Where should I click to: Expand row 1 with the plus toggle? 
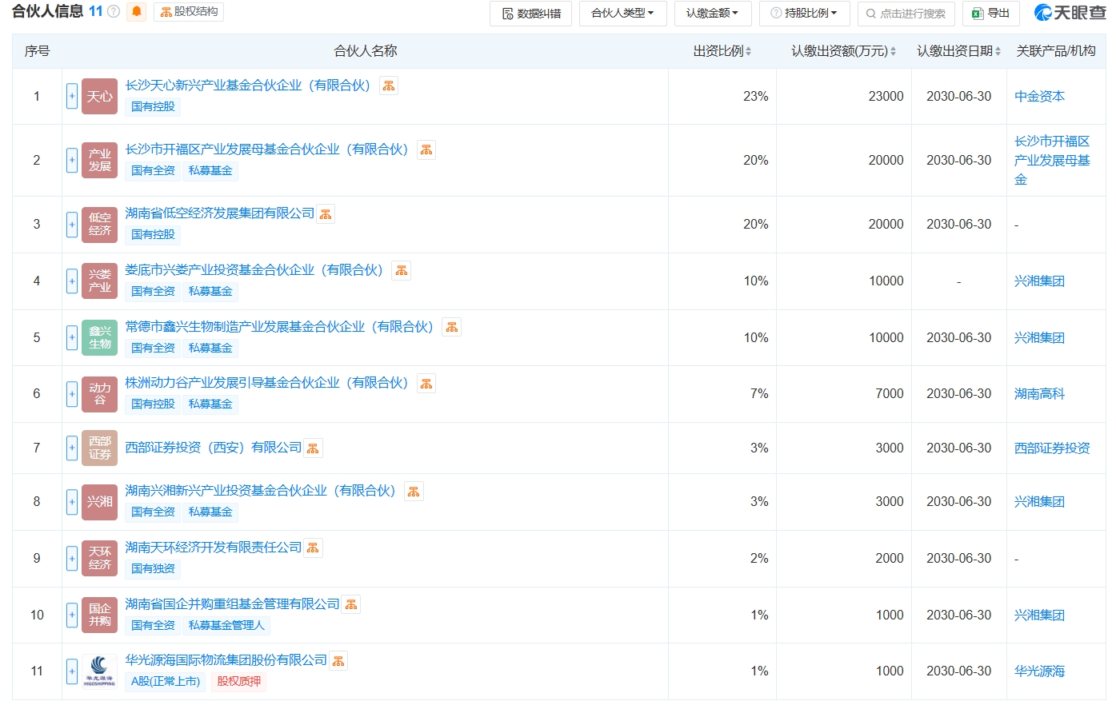tap(72, 97)
